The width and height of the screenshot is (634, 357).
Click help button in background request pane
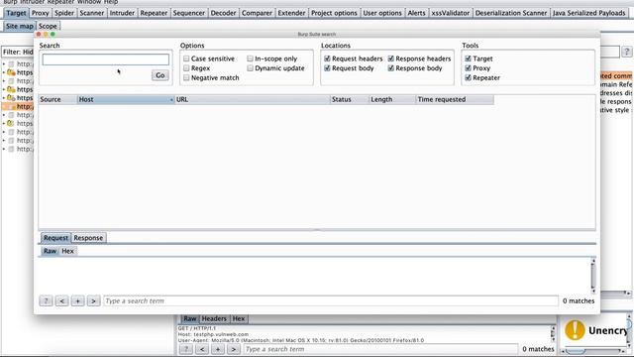point(186,349)
